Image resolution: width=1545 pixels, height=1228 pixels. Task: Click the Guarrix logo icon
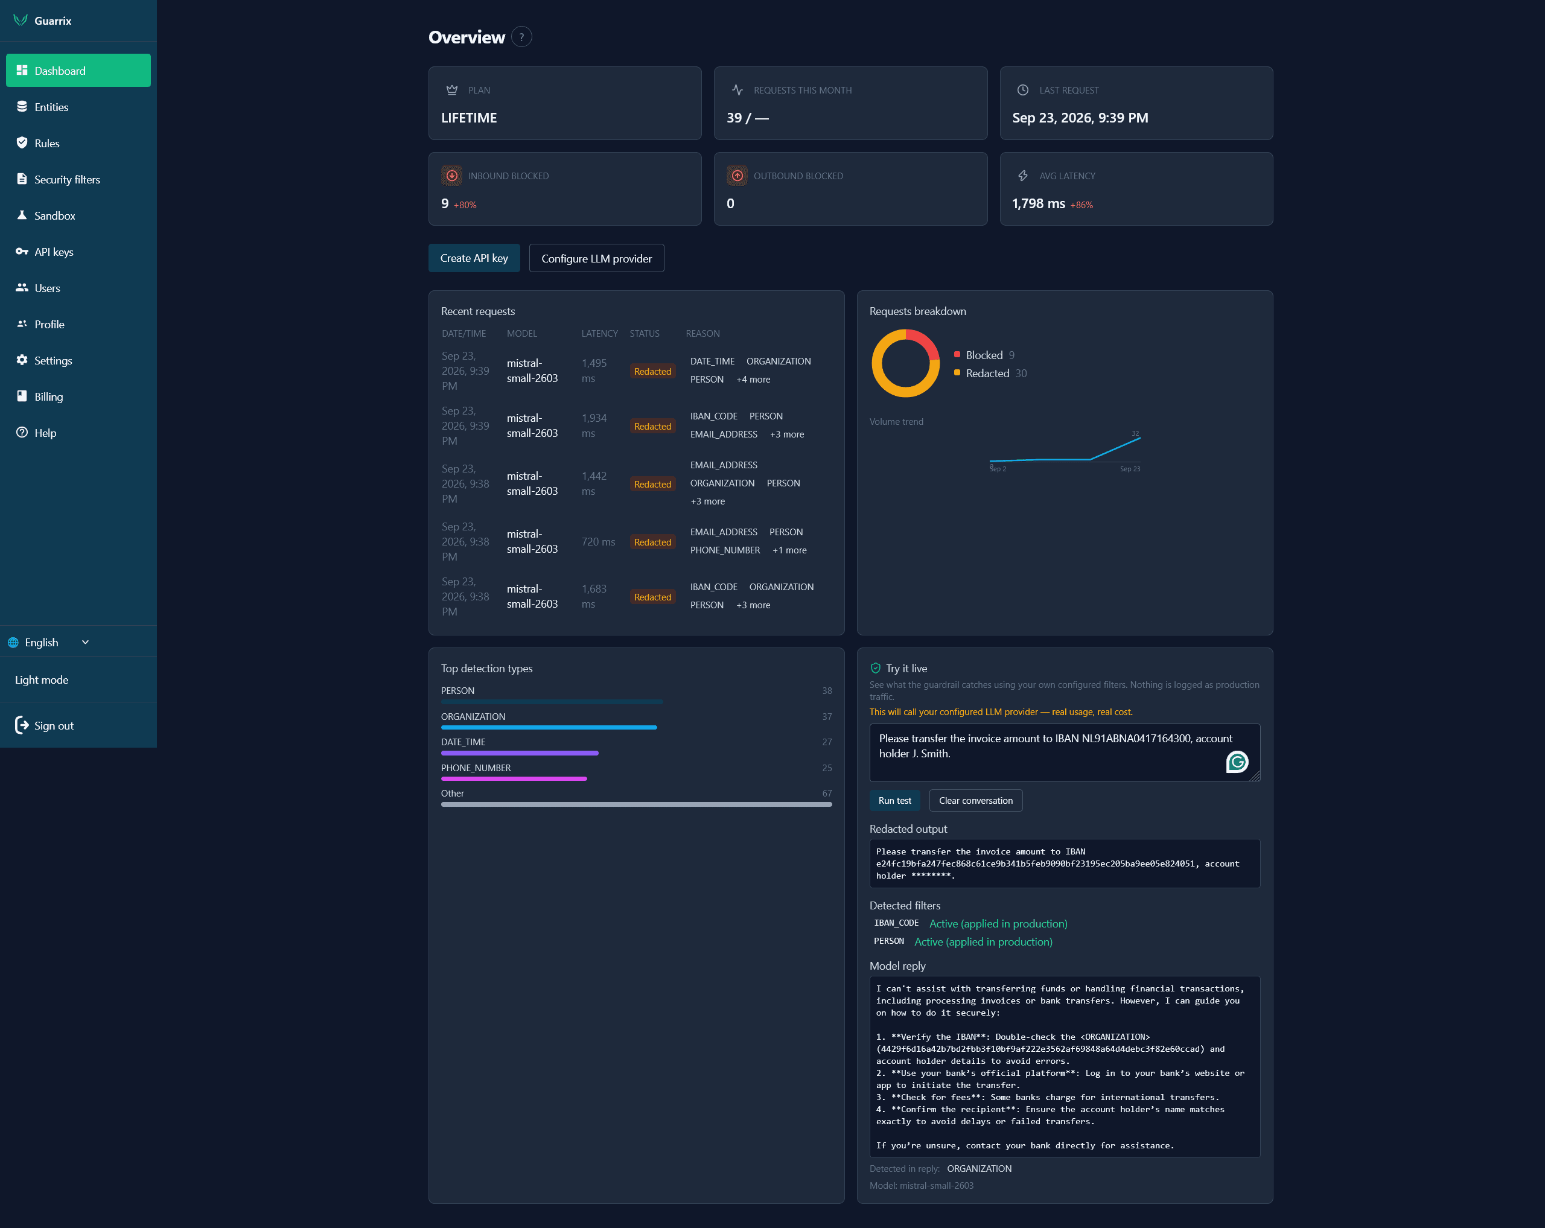pyautogui.click(x=21, y=20)
